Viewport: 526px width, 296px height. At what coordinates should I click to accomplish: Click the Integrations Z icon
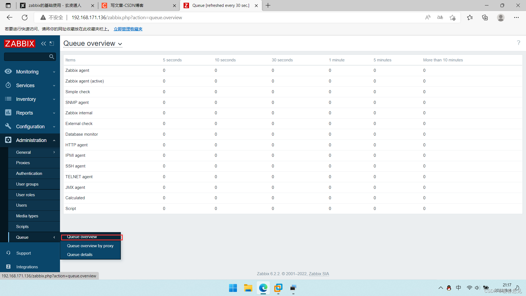coord(8,267)
